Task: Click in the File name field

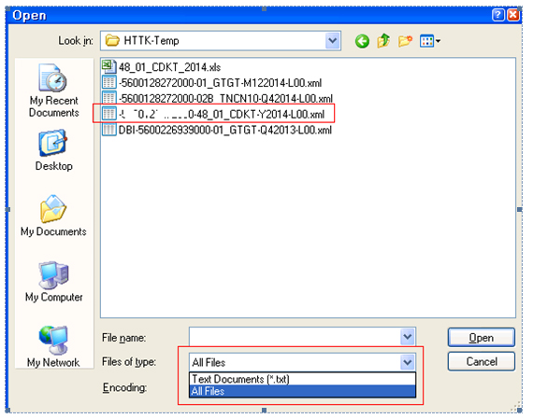Action: pyautogui.click(x=295, y=337)
